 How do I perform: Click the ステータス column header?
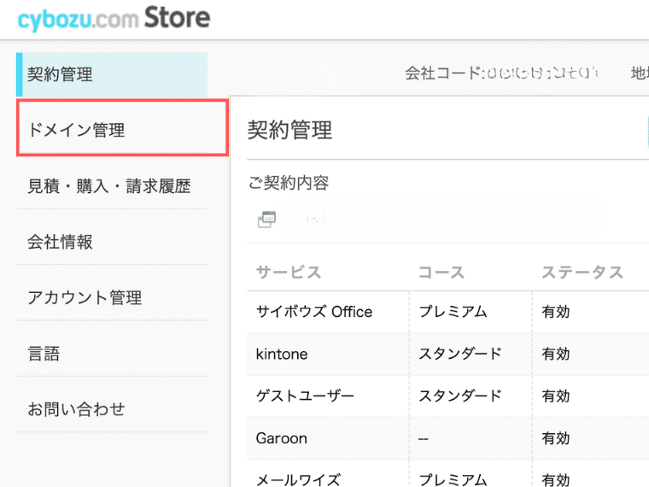click(582, 272)
